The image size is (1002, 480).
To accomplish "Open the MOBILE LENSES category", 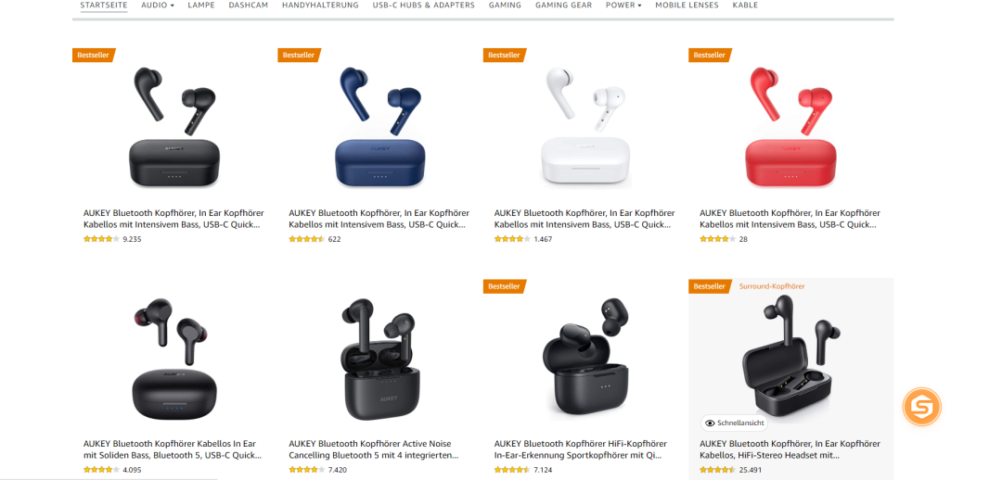I will click(687, 6).
